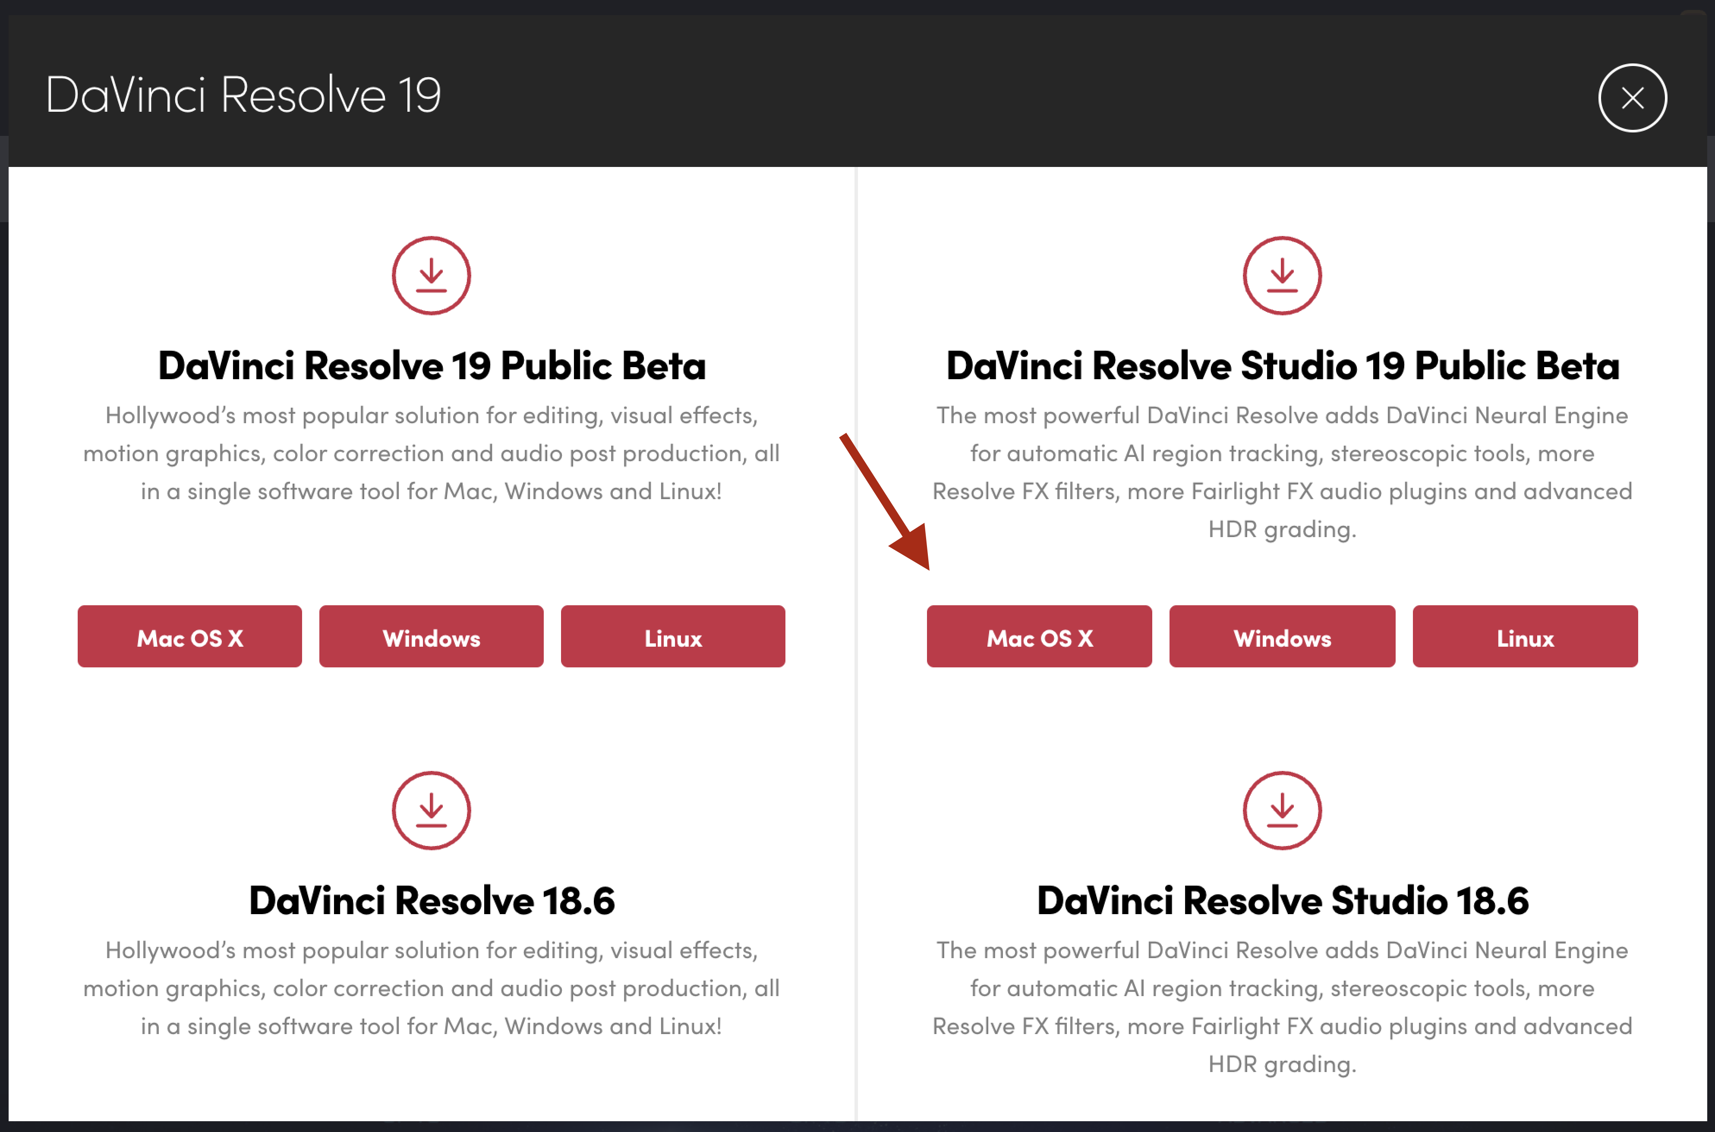Download Studio 19 Public Beta for Linux
The image size is (1715, 1132).
(x=1525, y=637)
